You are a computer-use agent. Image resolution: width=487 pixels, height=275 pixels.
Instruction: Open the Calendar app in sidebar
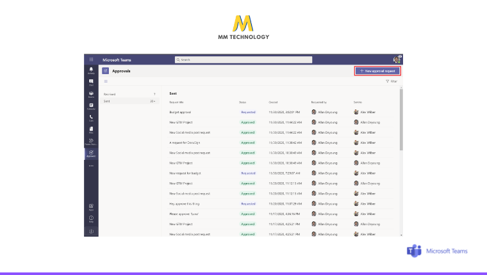coord(91,106)
